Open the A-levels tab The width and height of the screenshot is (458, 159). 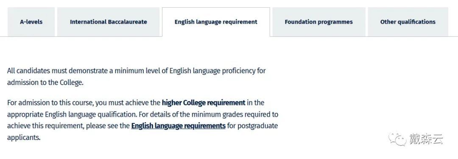pos(31,22)
